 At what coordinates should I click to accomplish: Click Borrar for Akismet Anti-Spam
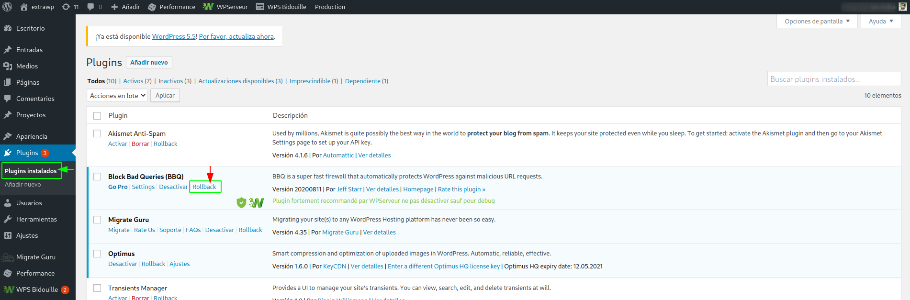[x=140, y=144]
